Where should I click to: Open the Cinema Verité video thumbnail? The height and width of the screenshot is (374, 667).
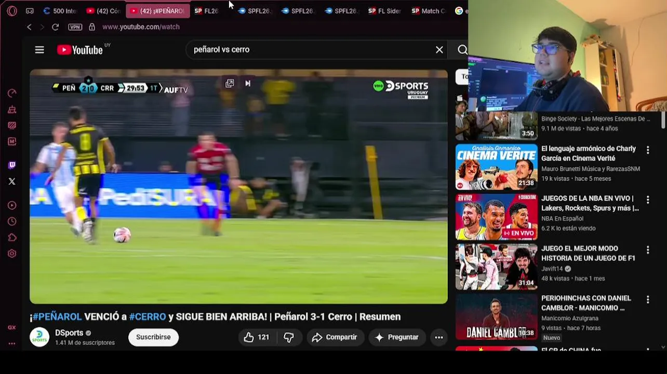pyautogui.click(x=496, y=167)
